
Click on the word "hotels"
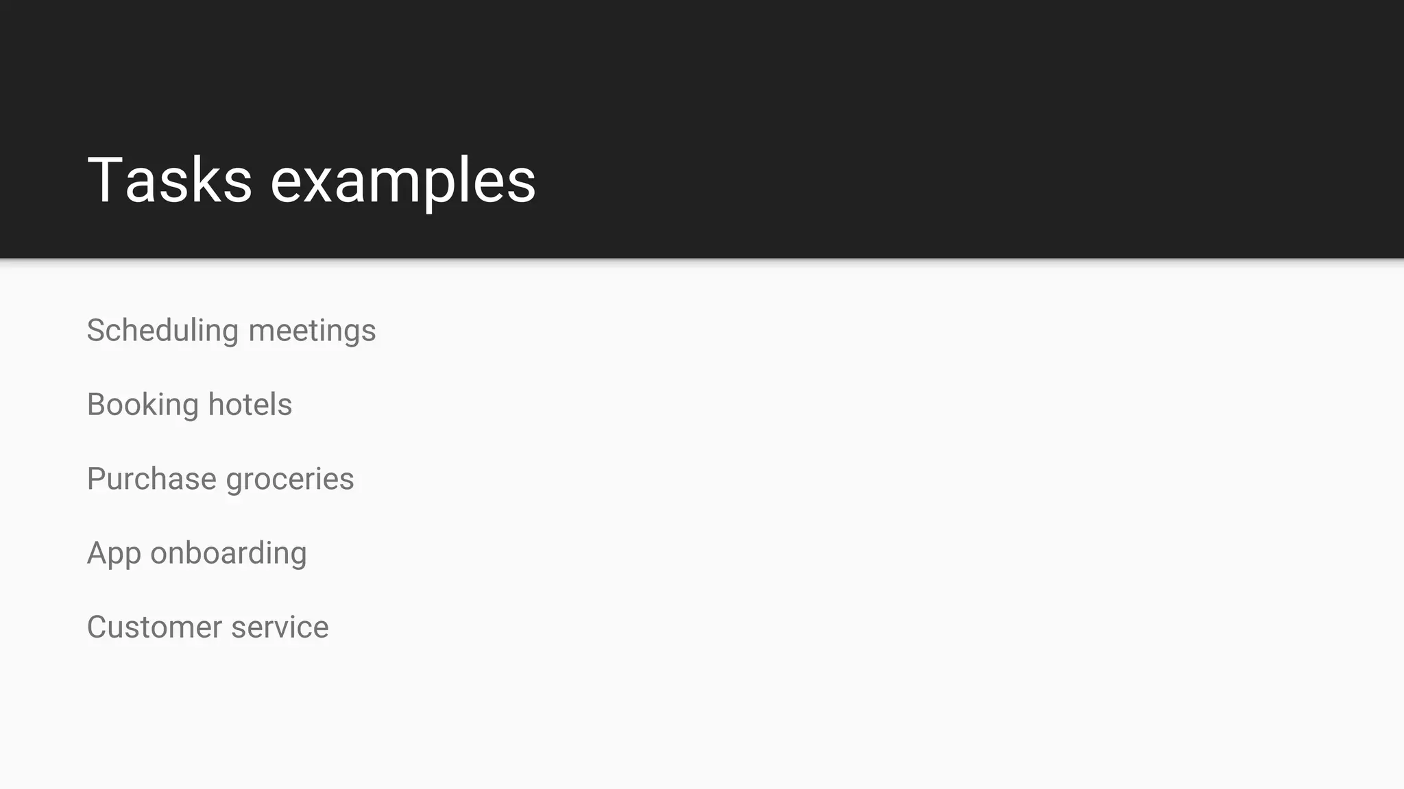[250, 404]
